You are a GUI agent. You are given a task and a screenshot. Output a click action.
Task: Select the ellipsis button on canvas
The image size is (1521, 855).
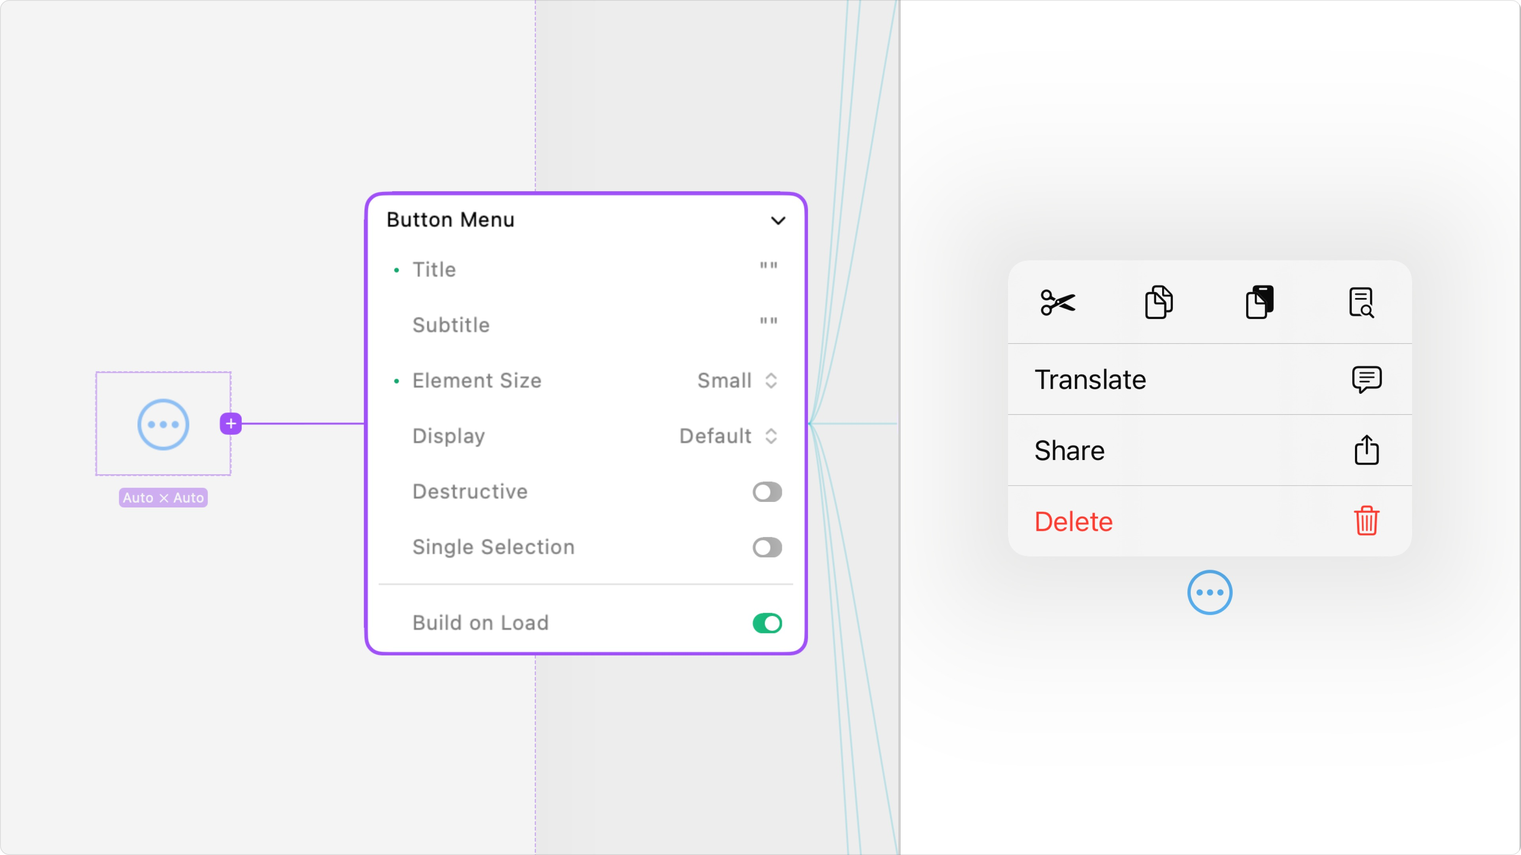coord(163,424)
